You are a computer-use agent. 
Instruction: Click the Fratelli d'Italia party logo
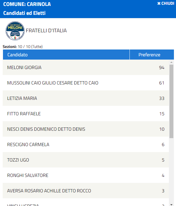[x=15, y=31]
